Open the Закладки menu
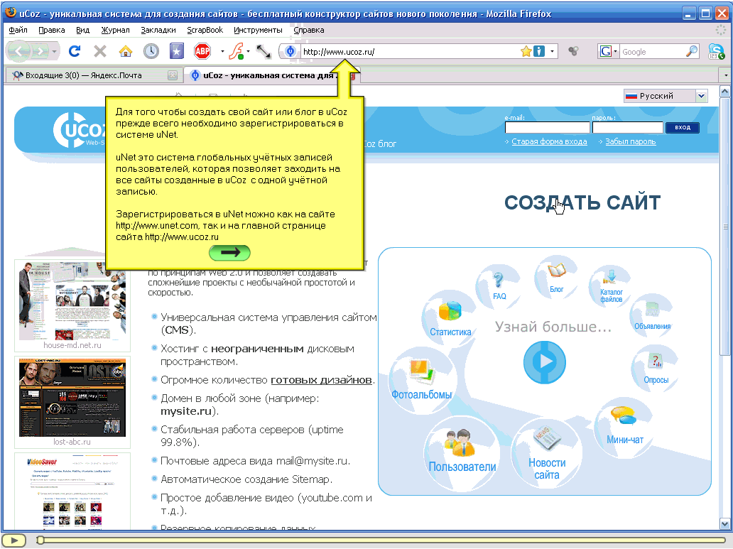 [158, 30]
